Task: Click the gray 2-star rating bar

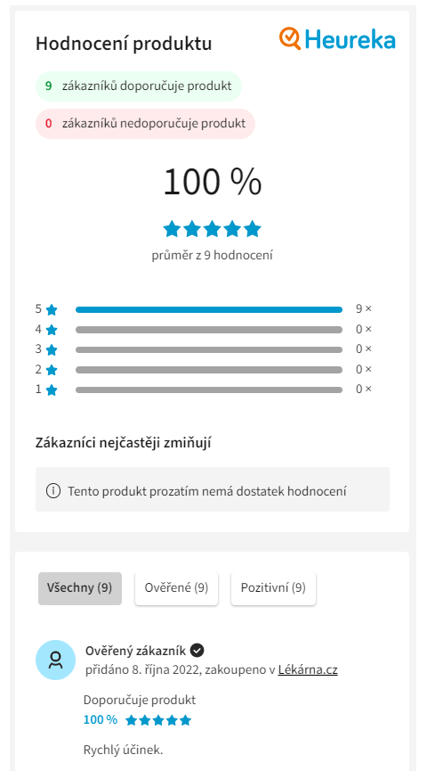Action: click(209, 370)
